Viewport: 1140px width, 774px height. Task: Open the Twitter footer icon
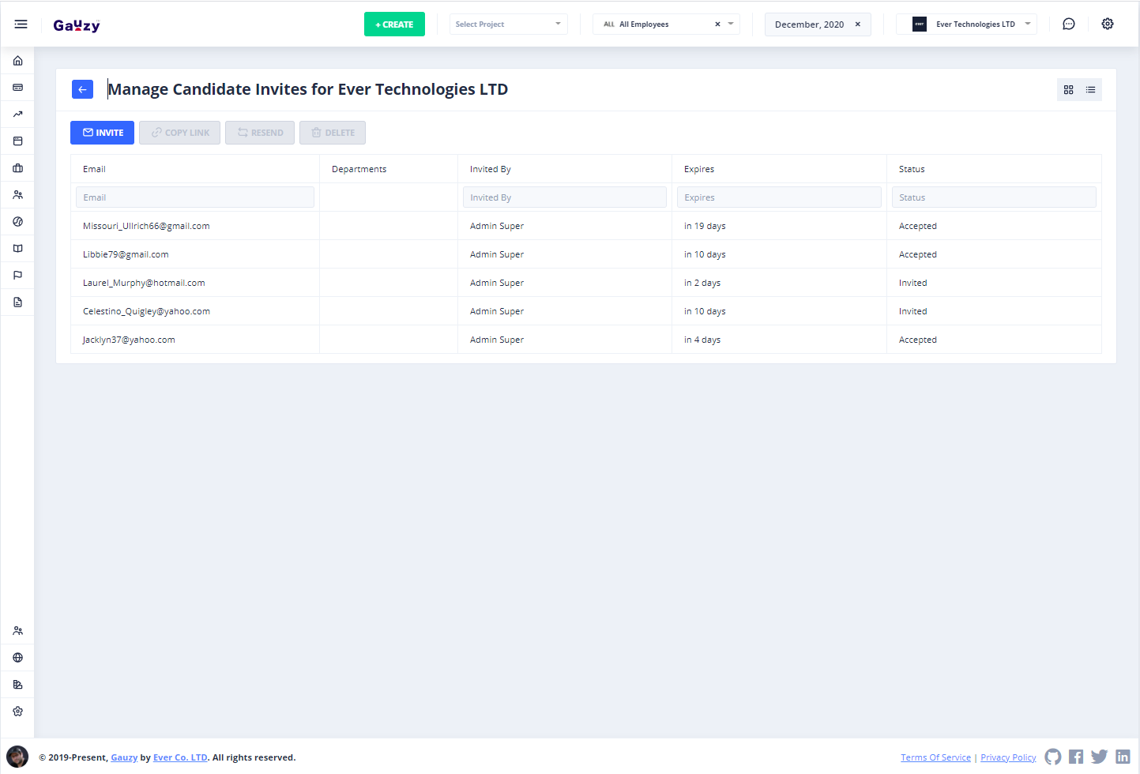click(x=1099, y=757)
